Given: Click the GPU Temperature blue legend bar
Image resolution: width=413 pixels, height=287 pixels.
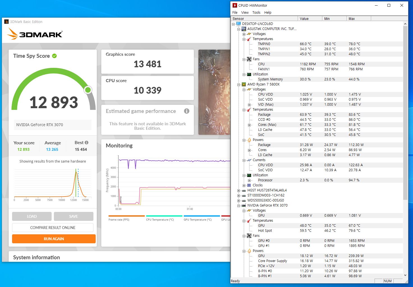Looking at the screenshot, I should (x=202, y=216).
